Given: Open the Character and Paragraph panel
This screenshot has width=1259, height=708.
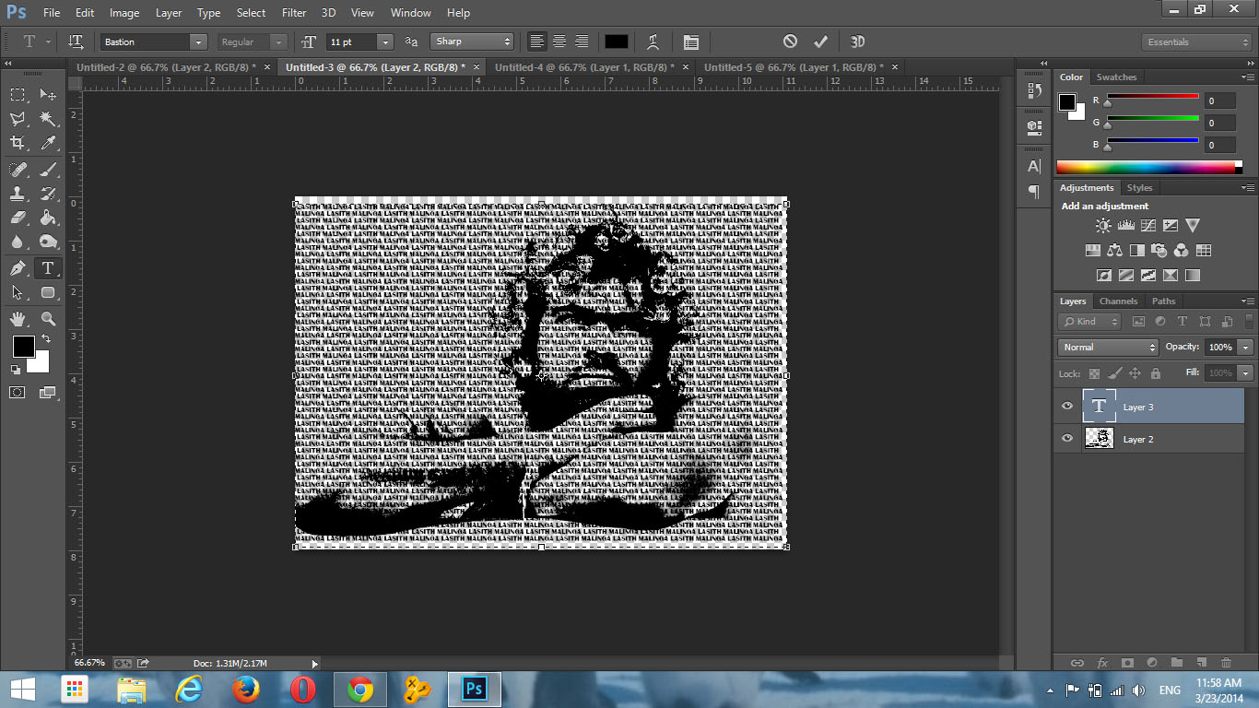Looking at the screenshot, I should 690,41.
